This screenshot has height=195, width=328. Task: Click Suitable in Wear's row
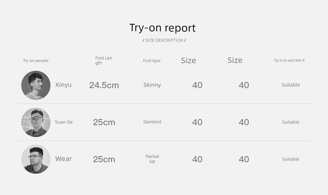coord(291,159)
